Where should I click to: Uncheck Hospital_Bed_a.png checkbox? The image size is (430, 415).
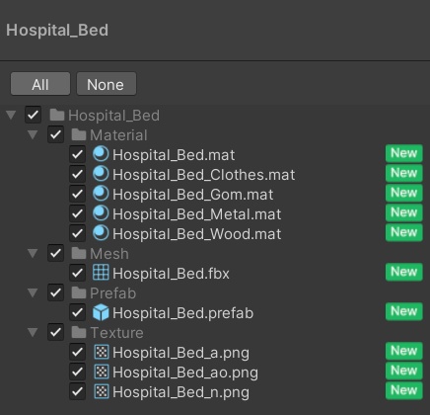(77, 352)
